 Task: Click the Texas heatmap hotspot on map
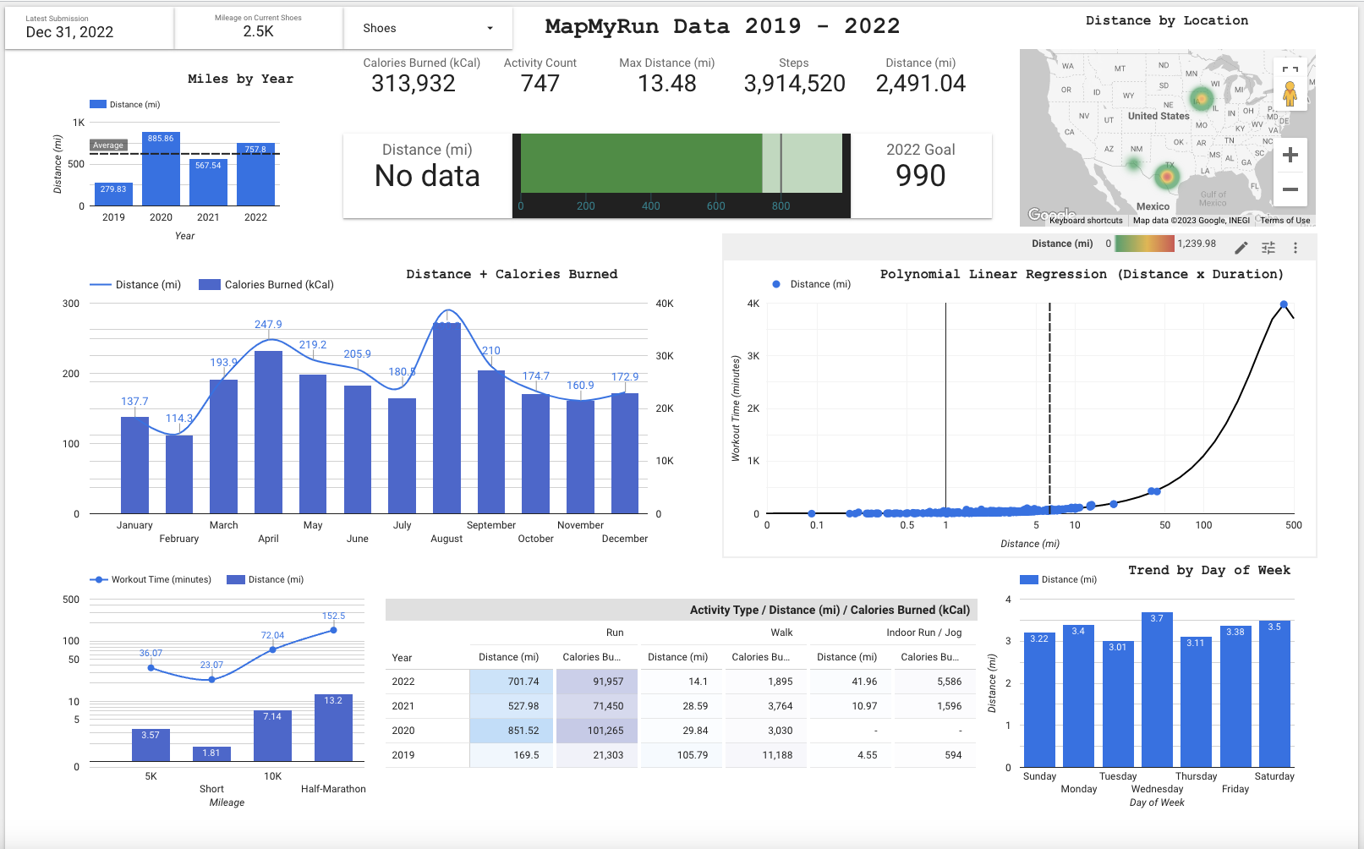1167,177
